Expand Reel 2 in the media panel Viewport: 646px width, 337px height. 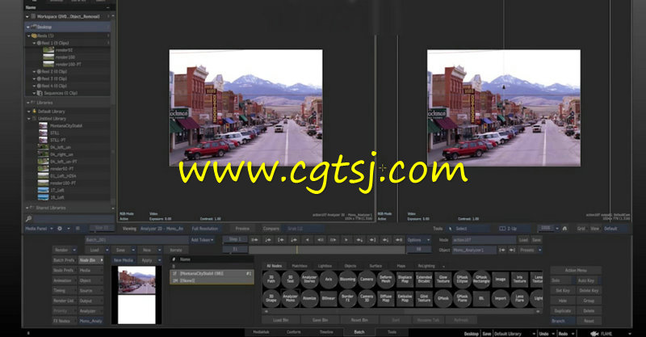(x=35, y=71)
